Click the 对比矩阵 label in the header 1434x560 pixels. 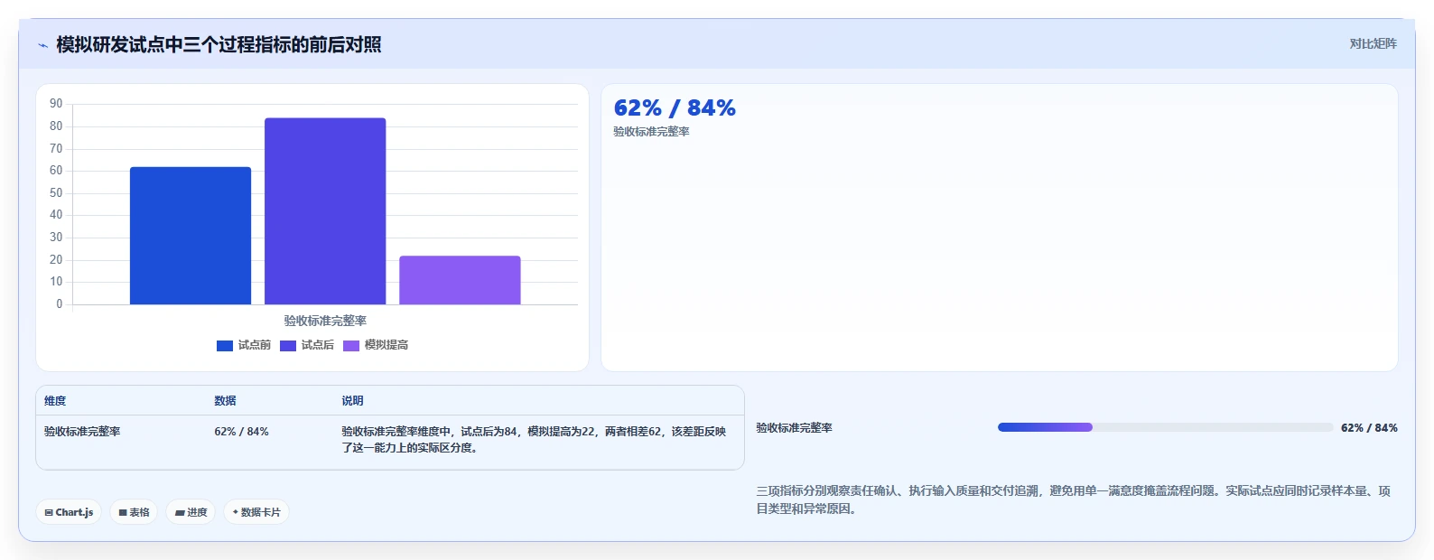coord(1373,43)
